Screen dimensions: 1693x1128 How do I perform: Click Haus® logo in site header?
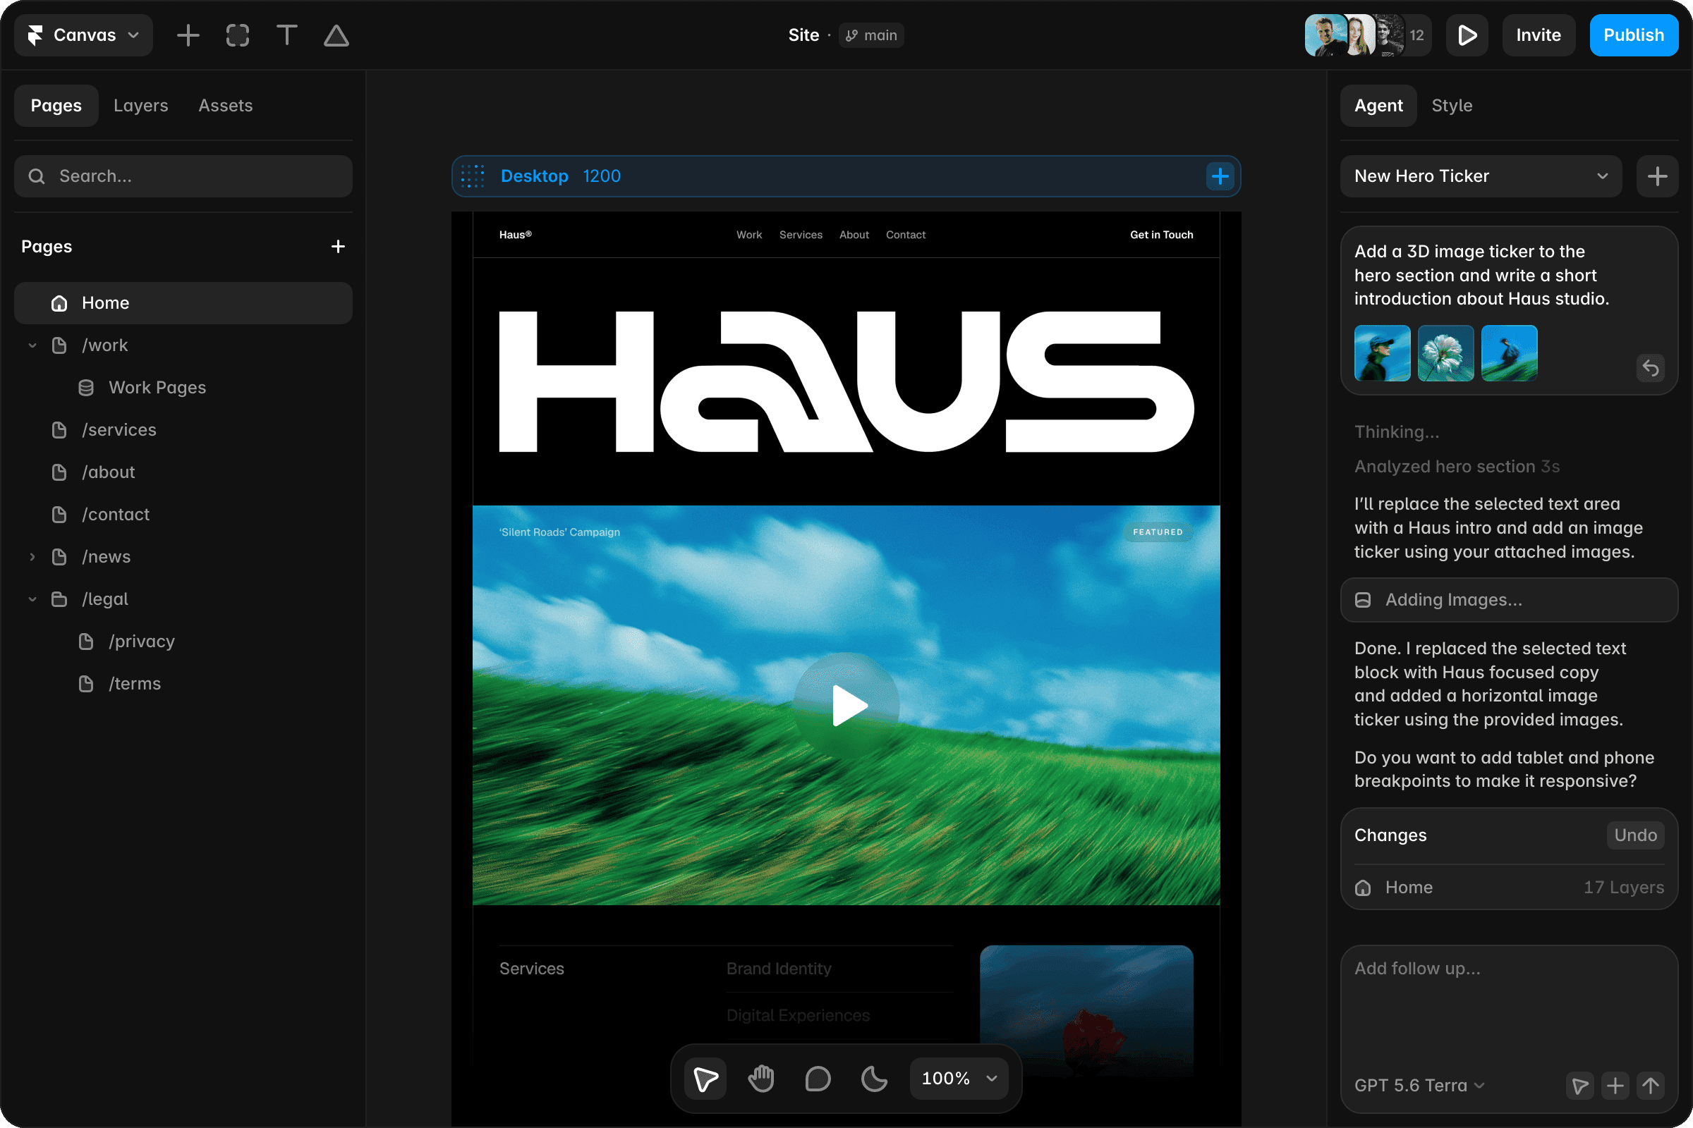pos(516,235)
